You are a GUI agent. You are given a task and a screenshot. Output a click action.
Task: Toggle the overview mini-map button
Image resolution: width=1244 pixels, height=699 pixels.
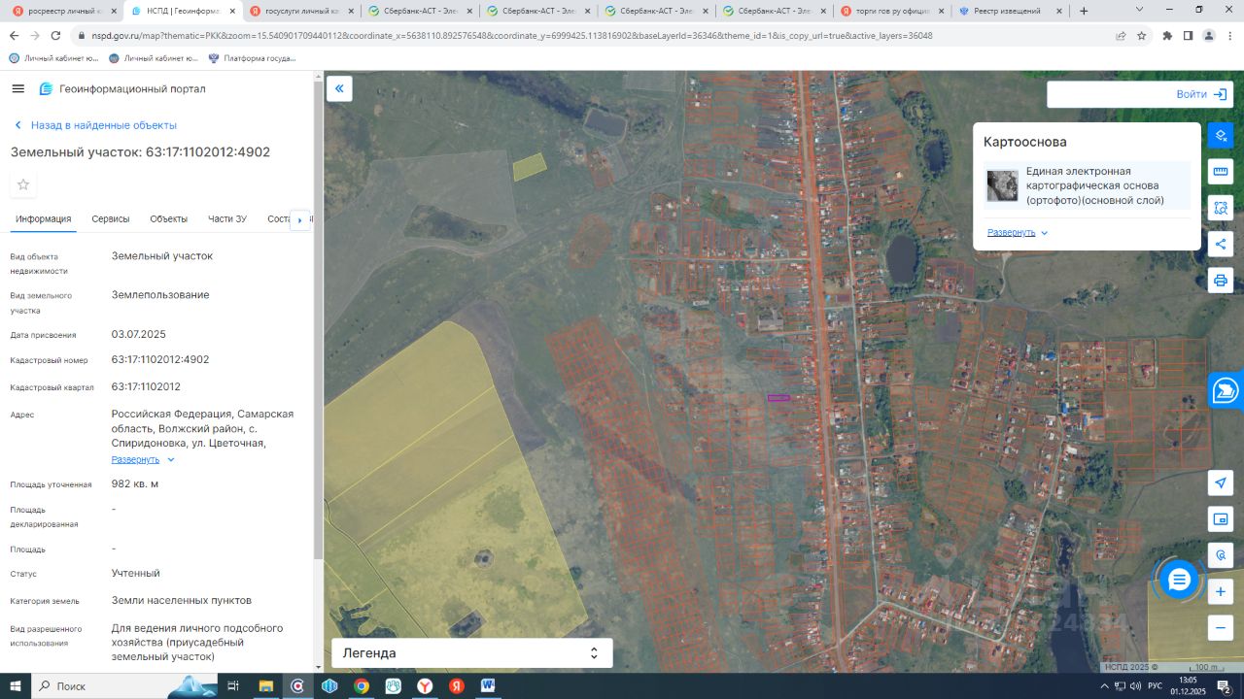click(1221, 519)
